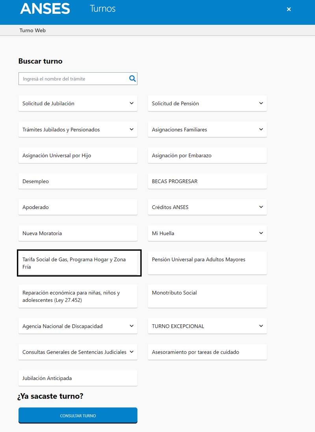Screen dimensions: 315x432
Task: Choose BECAS PROGRESAR option
Action: [207, 181]
